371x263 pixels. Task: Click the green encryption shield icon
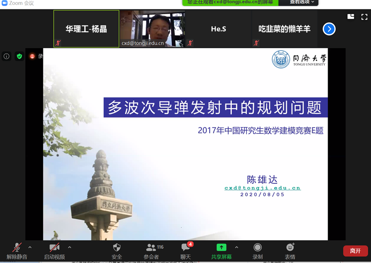19,56
